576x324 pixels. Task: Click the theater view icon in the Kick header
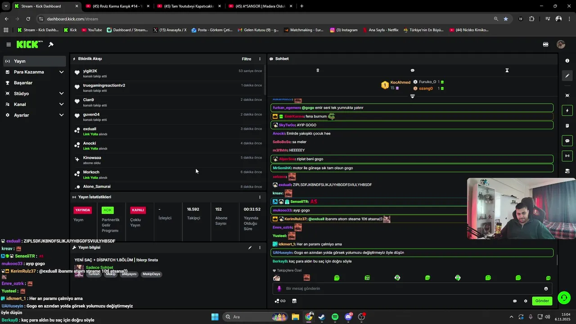pyautogui.click(x=546, y=45)
